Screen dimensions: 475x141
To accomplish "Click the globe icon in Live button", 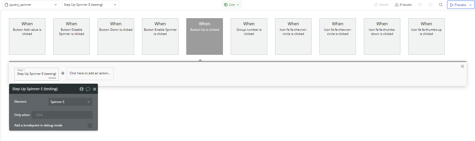I will click(x=226, y=5).
